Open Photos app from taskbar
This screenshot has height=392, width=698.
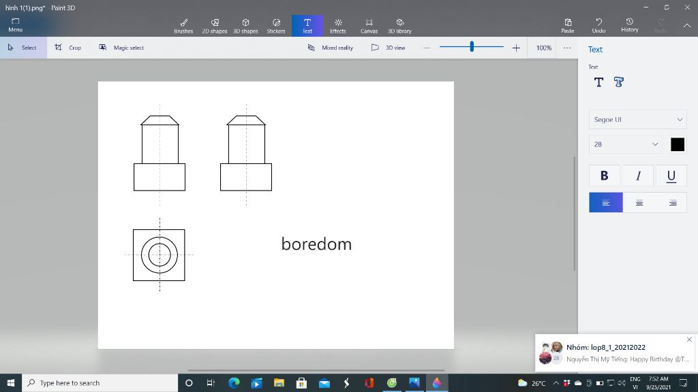pyautogui.click(x=414, y=382)
